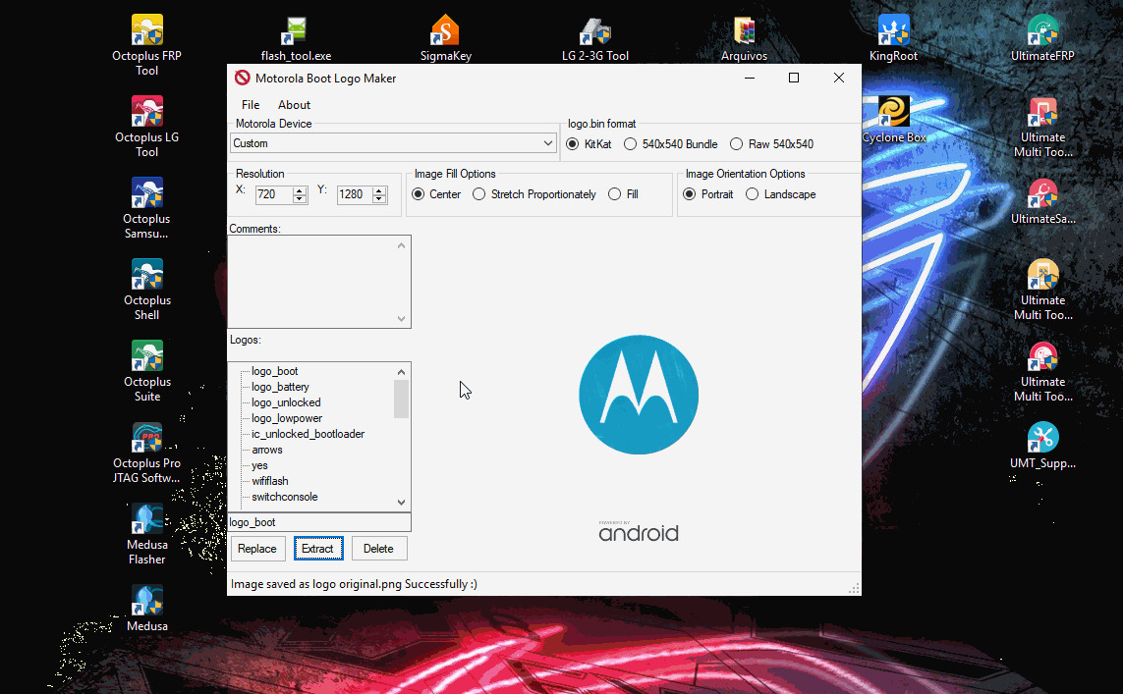Screen dimensions: 1123x694
Task: Select logo_boot in the Logos list
Action: click(x=274, y=371)
